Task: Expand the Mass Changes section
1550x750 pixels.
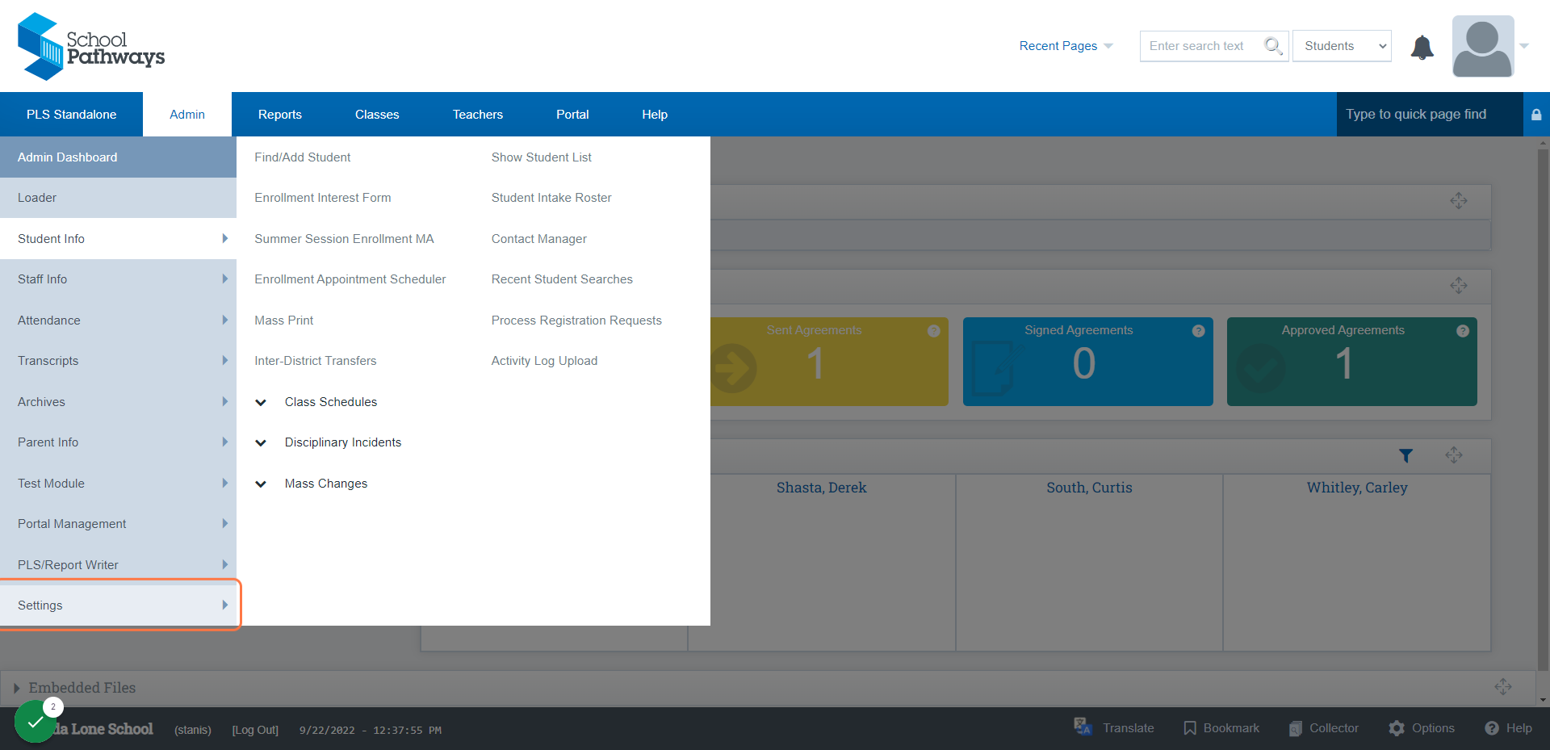Action: 261,484
